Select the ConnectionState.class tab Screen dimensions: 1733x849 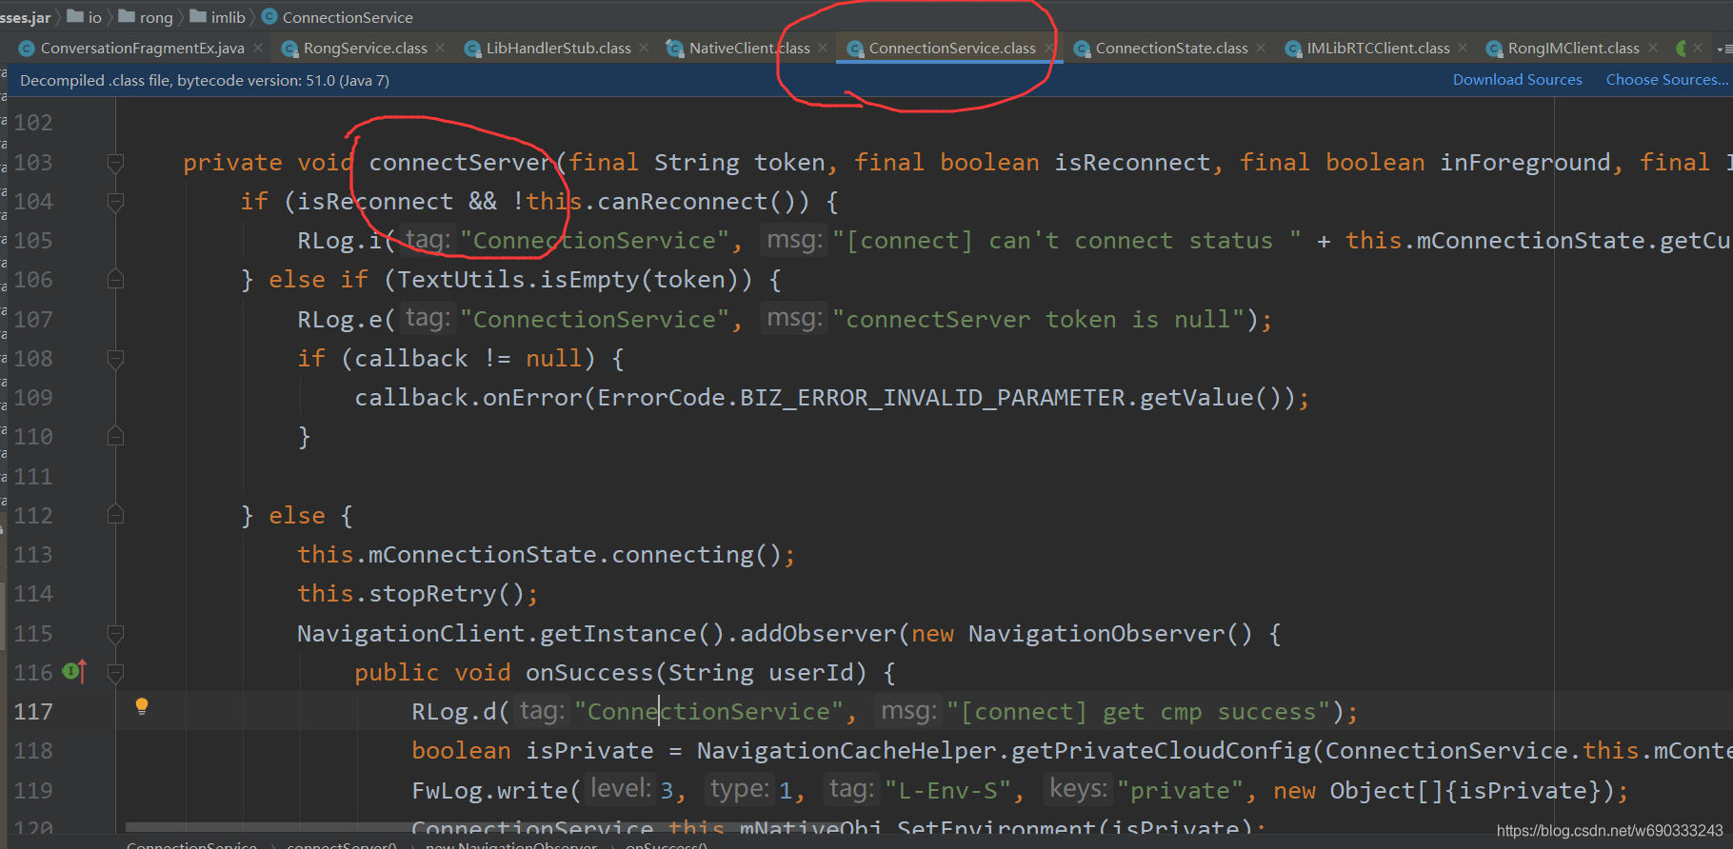[x=1171, y=48]
